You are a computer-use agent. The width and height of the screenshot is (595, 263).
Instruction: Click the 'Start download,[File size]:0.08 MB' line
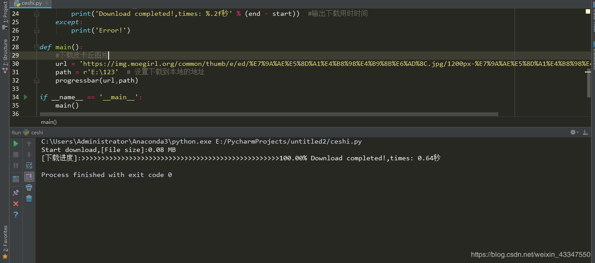pyautogui.click(x=109, y=150)
